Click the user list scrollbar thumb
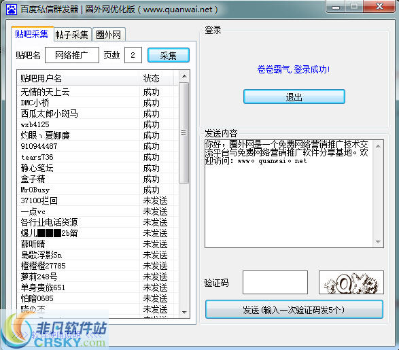The image size is (399, 350). coord(184,133)
